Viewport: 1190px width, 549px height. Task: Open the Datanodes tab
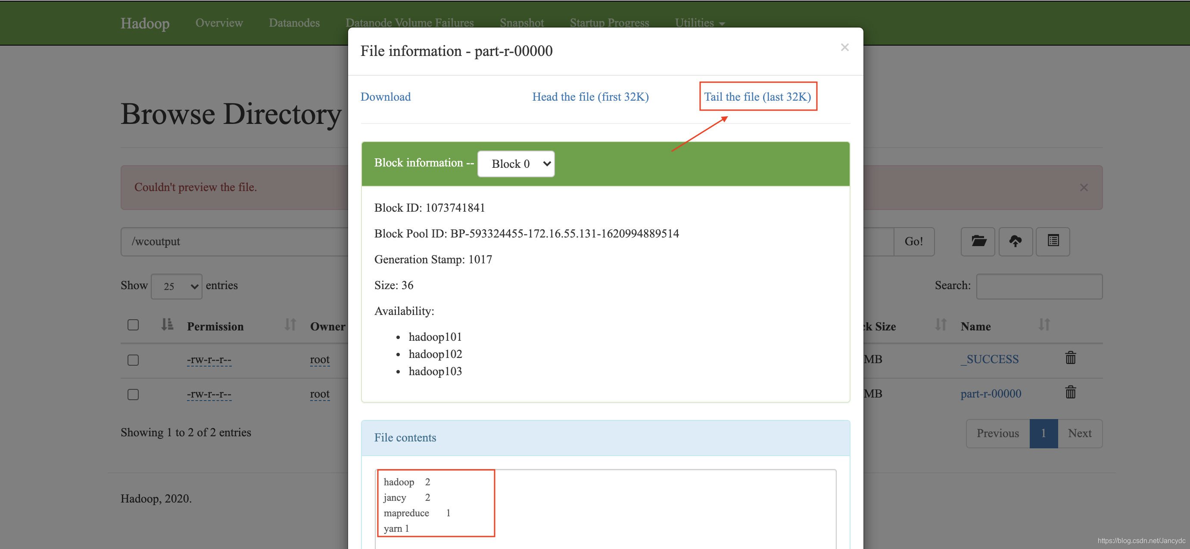pyautogui.click(x=294, y=23)
